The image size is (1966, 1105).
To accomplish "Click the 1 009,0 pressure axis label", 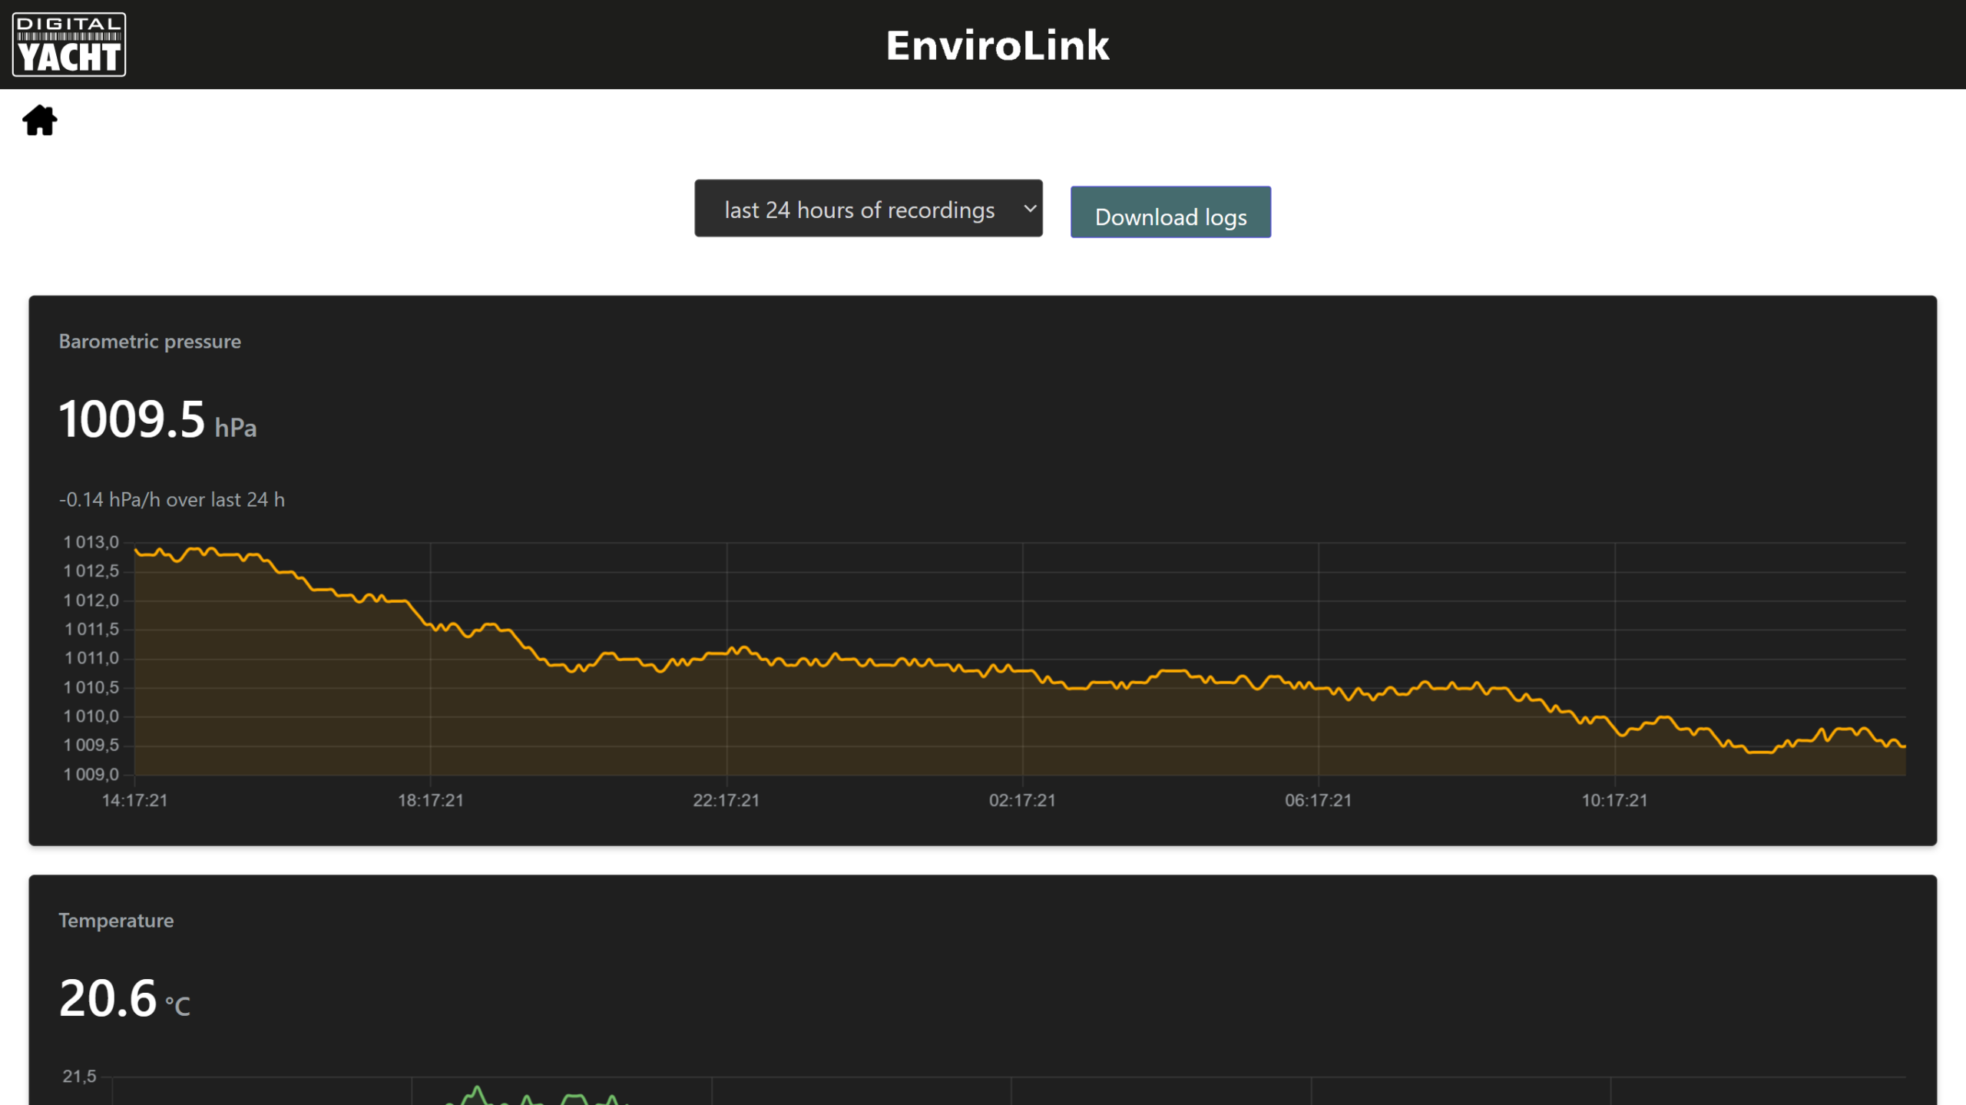I will pyautogui.click(x=91, y=775).
